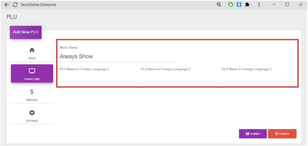Image resolution: width=308 pixels, height=146 pixels.
Task: Open the puzzle-piece extensions menu
Action: pyautogui.click(x=247, y=5)
